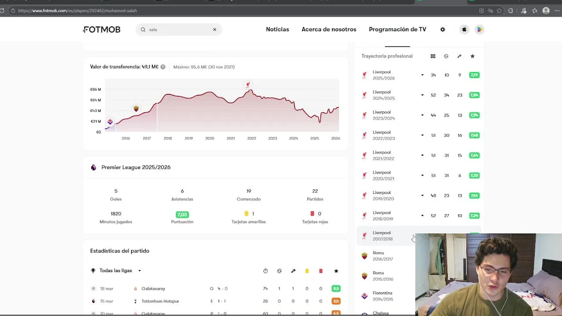
Task: Click the search magnifier icon
Action: pyautogui.click(x=143, y=29)
